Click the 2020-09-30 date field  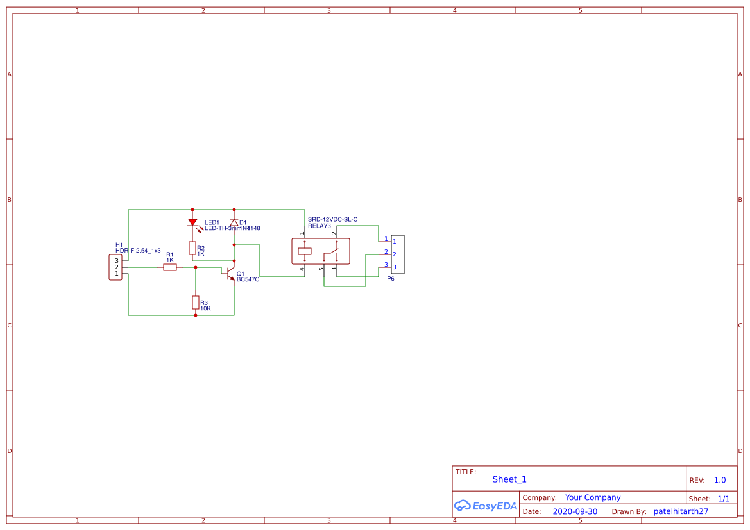click(574, 511)
